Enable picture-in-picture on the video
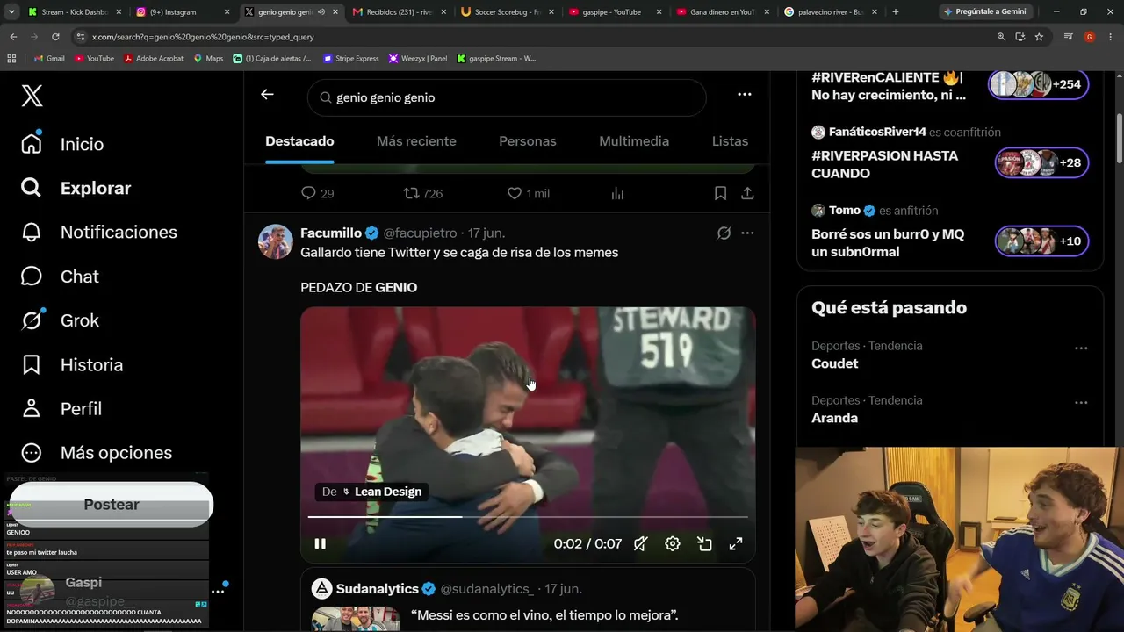This screenshot has width=1124, height=632. tap(704, 544)
